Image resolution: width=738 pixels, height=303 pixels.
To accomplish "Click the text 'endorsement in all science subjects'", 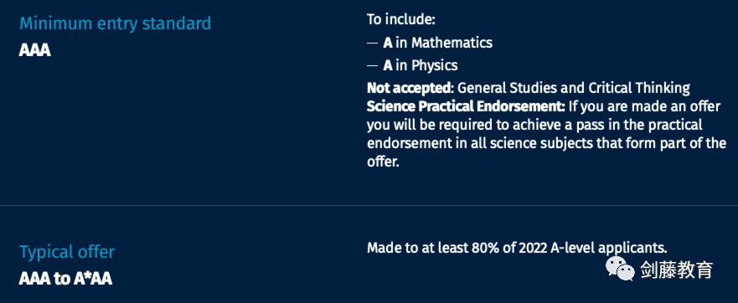I will [x=480, y=143].
